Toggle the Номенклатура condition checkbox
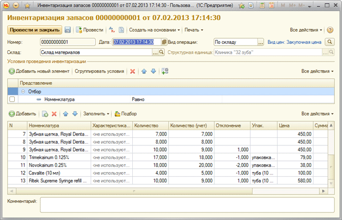The image size is (342, 220). click(x=12, y=99)
